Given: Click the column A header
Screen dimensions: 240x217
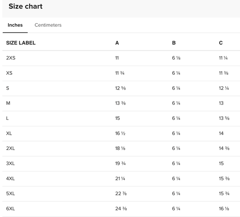Looking at the screenshot, I should coord(117,43).
